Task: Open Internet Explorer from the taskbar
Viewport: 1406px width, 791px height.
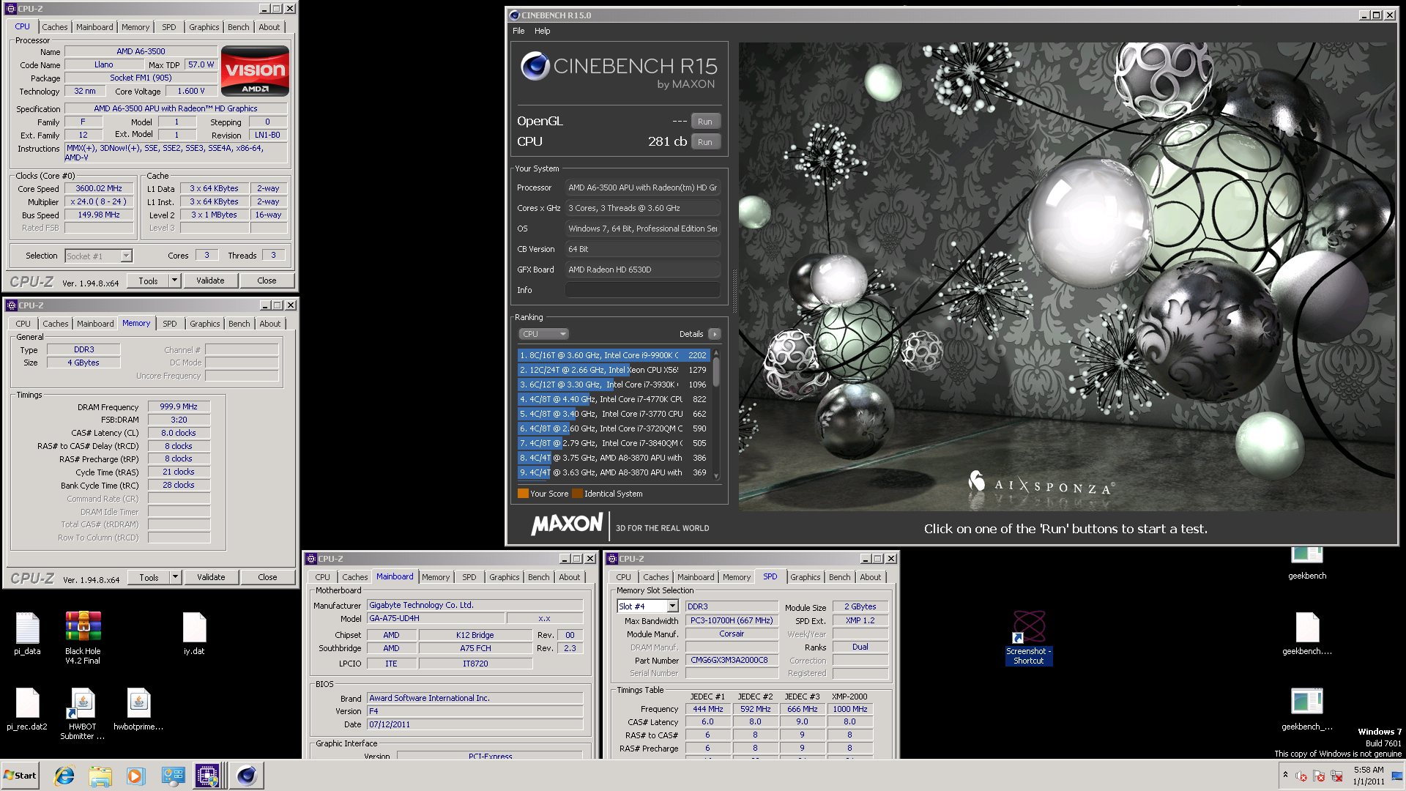Action: coord(64,776)
